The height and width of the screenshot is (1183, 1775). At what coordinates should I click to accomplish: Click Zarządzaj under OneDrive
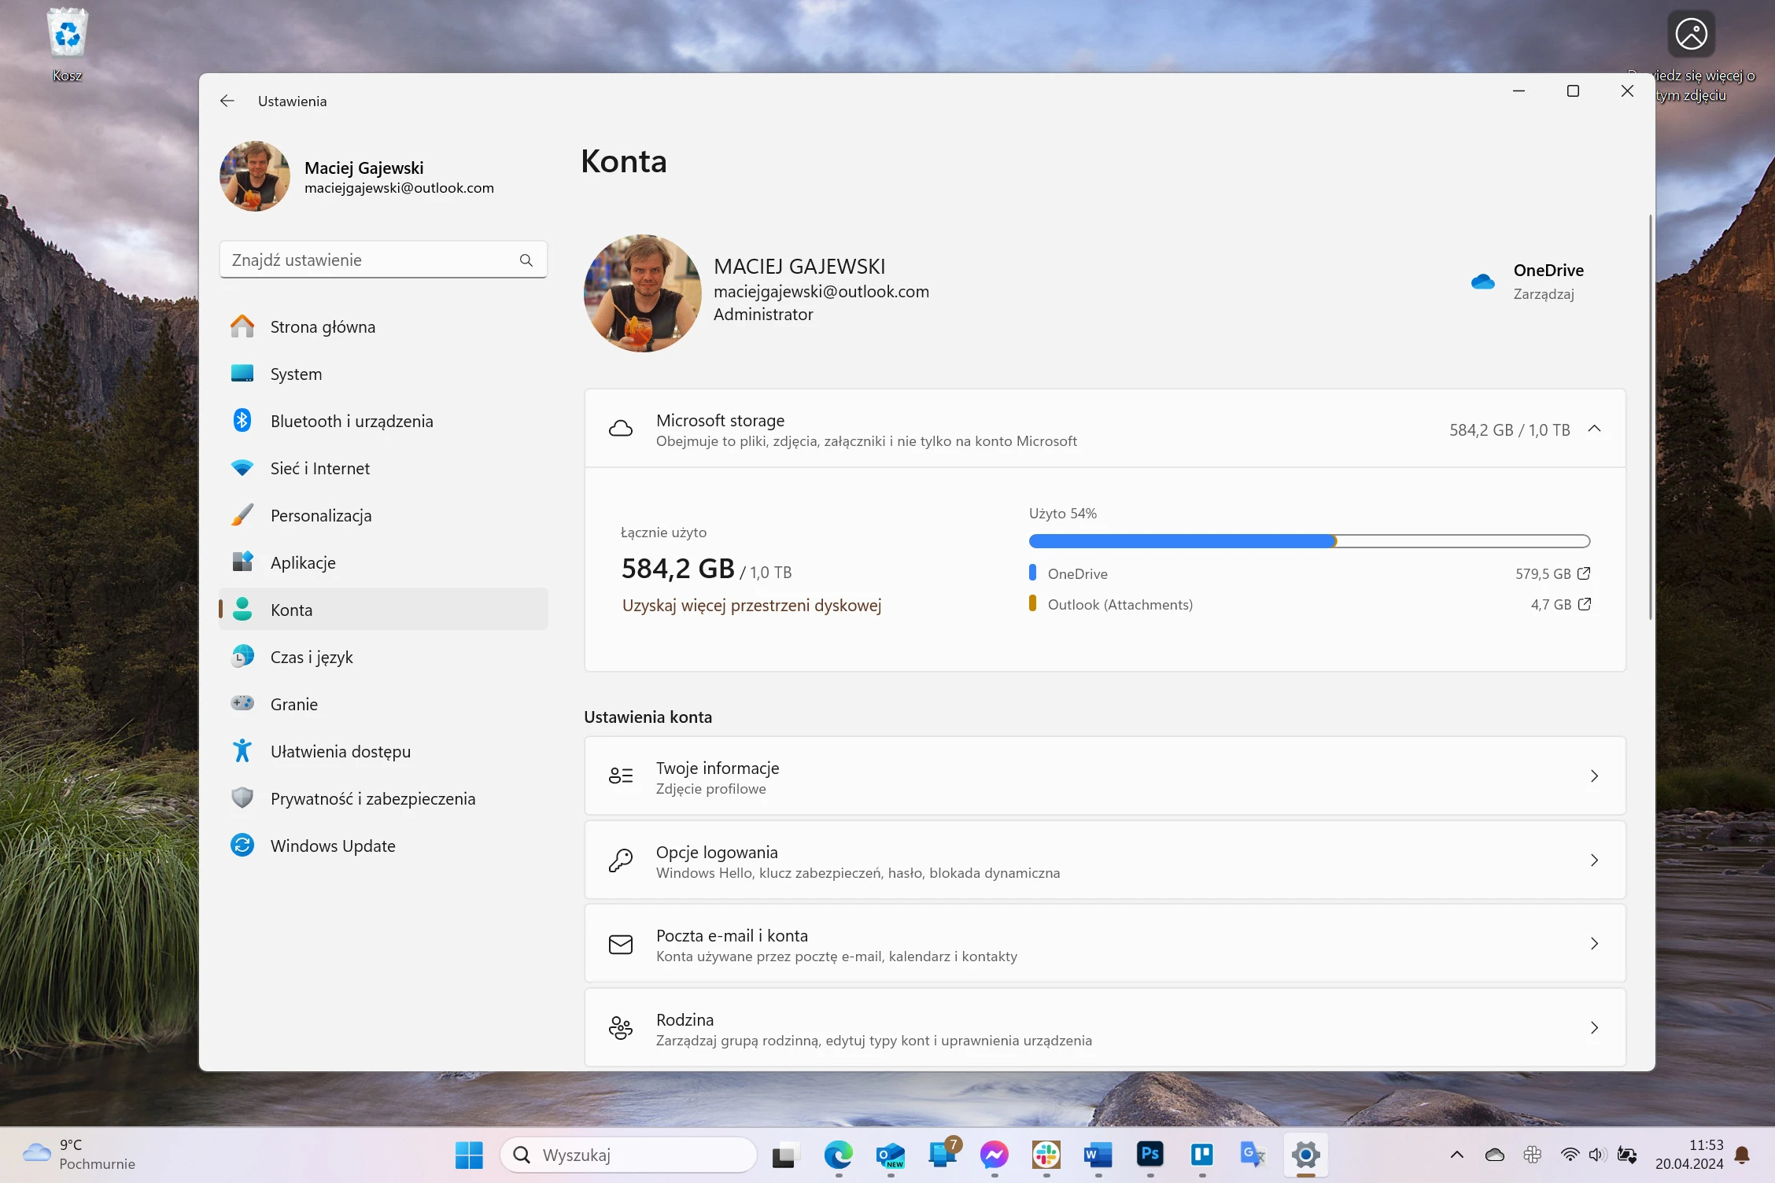click(x=1543, y=294)
